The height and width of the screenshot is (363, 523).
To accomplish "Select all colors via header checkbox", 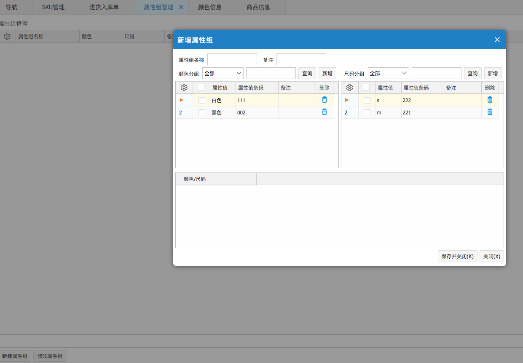I will pos(201,87).
